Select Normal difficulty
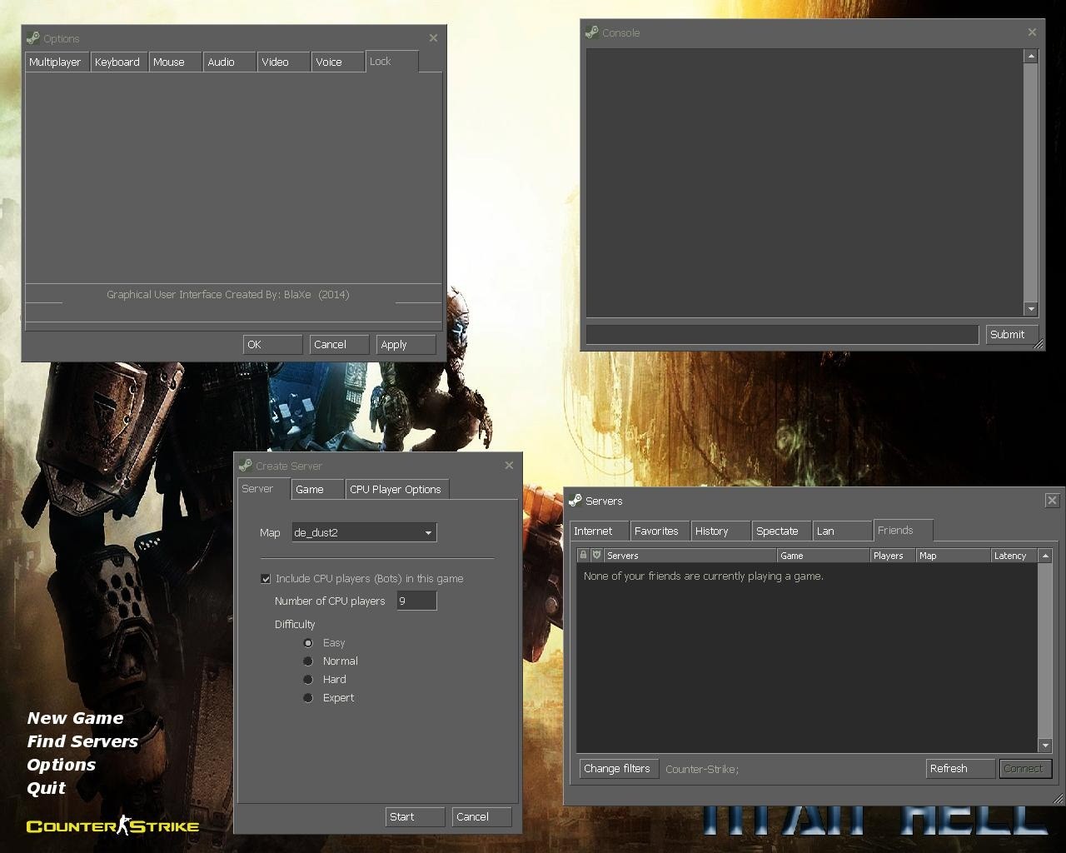Screen dimensions: 1066x853 click(308, 661)
